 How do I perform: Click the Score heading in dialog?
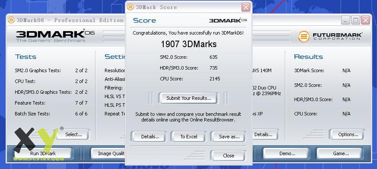pyautogui.click(x=144, y=20)
